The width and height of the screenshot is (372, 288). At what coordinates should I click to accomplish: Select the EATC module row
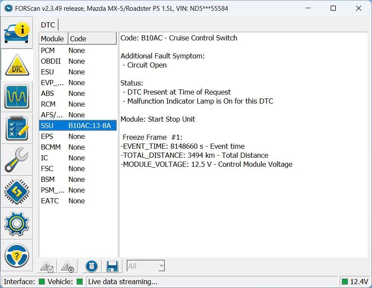point(78,201)
